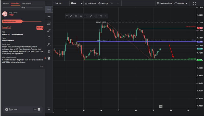The image size is (204, 116).
Task: Click Peggy's profile avatar
Action: pyautogui.click(x=5, y=14)
